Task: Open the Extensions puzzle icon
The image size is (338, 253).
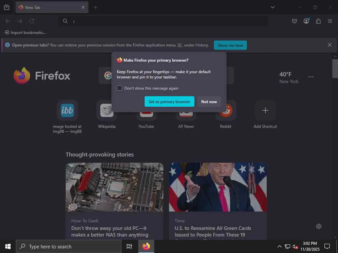Action: (x=319, y=21)
